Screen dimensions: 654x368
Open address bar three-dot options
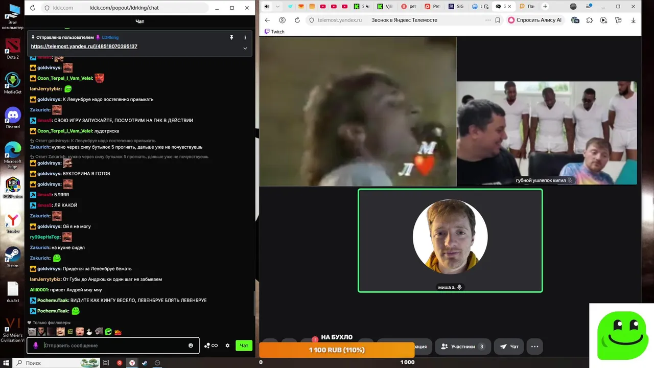pyautogui.click(x=488, y=20)
